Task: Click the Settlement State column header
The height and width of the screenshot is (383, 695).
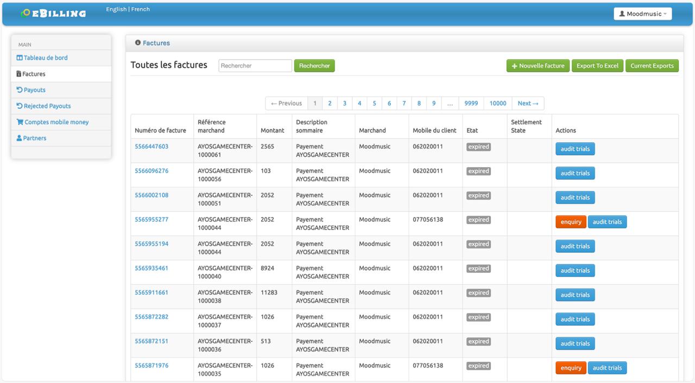Action: click(x=526, y=126)
